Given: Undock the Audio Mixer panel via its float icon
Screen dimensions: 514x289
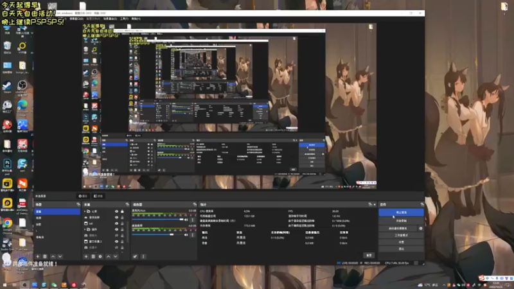Looking at the screenshot, I should (x=195, y=204).
